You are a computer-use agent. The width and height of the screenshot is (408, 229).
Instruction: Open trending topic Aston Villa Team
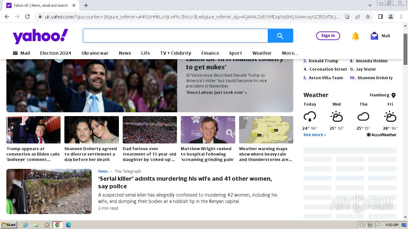[326, 78]
